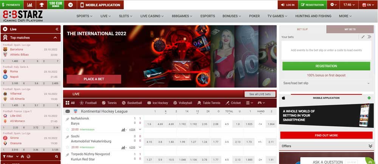
Task: Open the Telegram icon in top bar
Action: [x=70, y=5]
